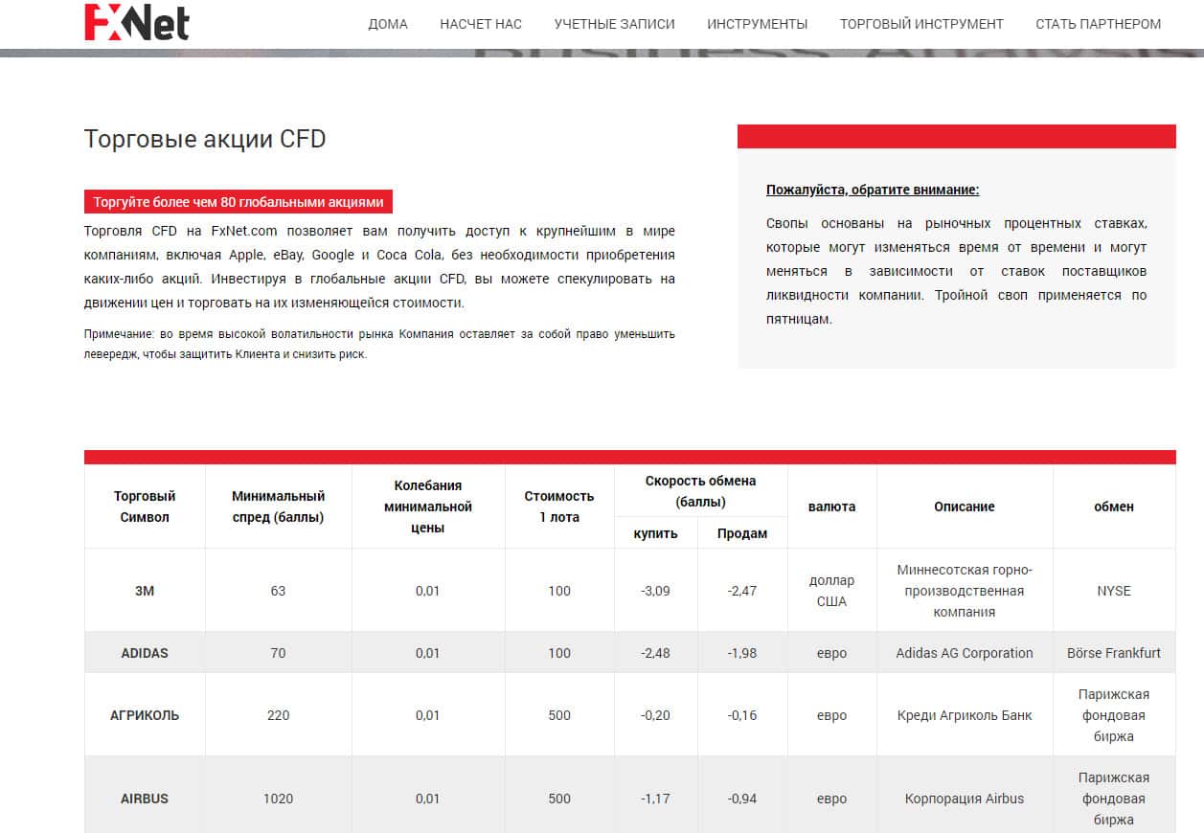The width and height of the screenshot is (1204, 833).
Task: Click buy swap value -2,48
Action: [655, 653]
